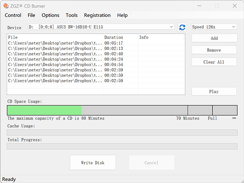Click the Write Disk button
Screen dimensions: 244x183
93,163
